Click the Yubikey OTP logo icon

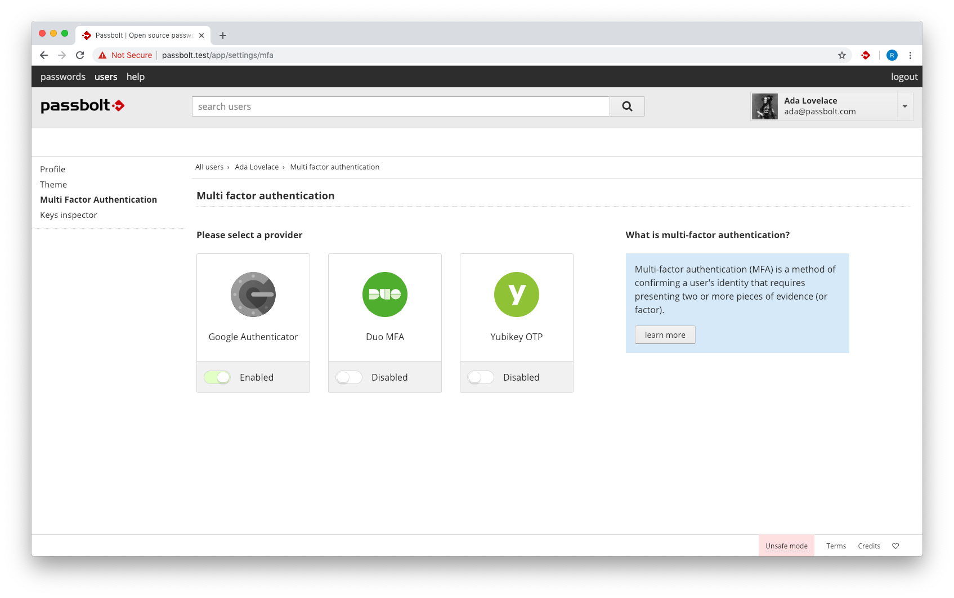[517, 294]
